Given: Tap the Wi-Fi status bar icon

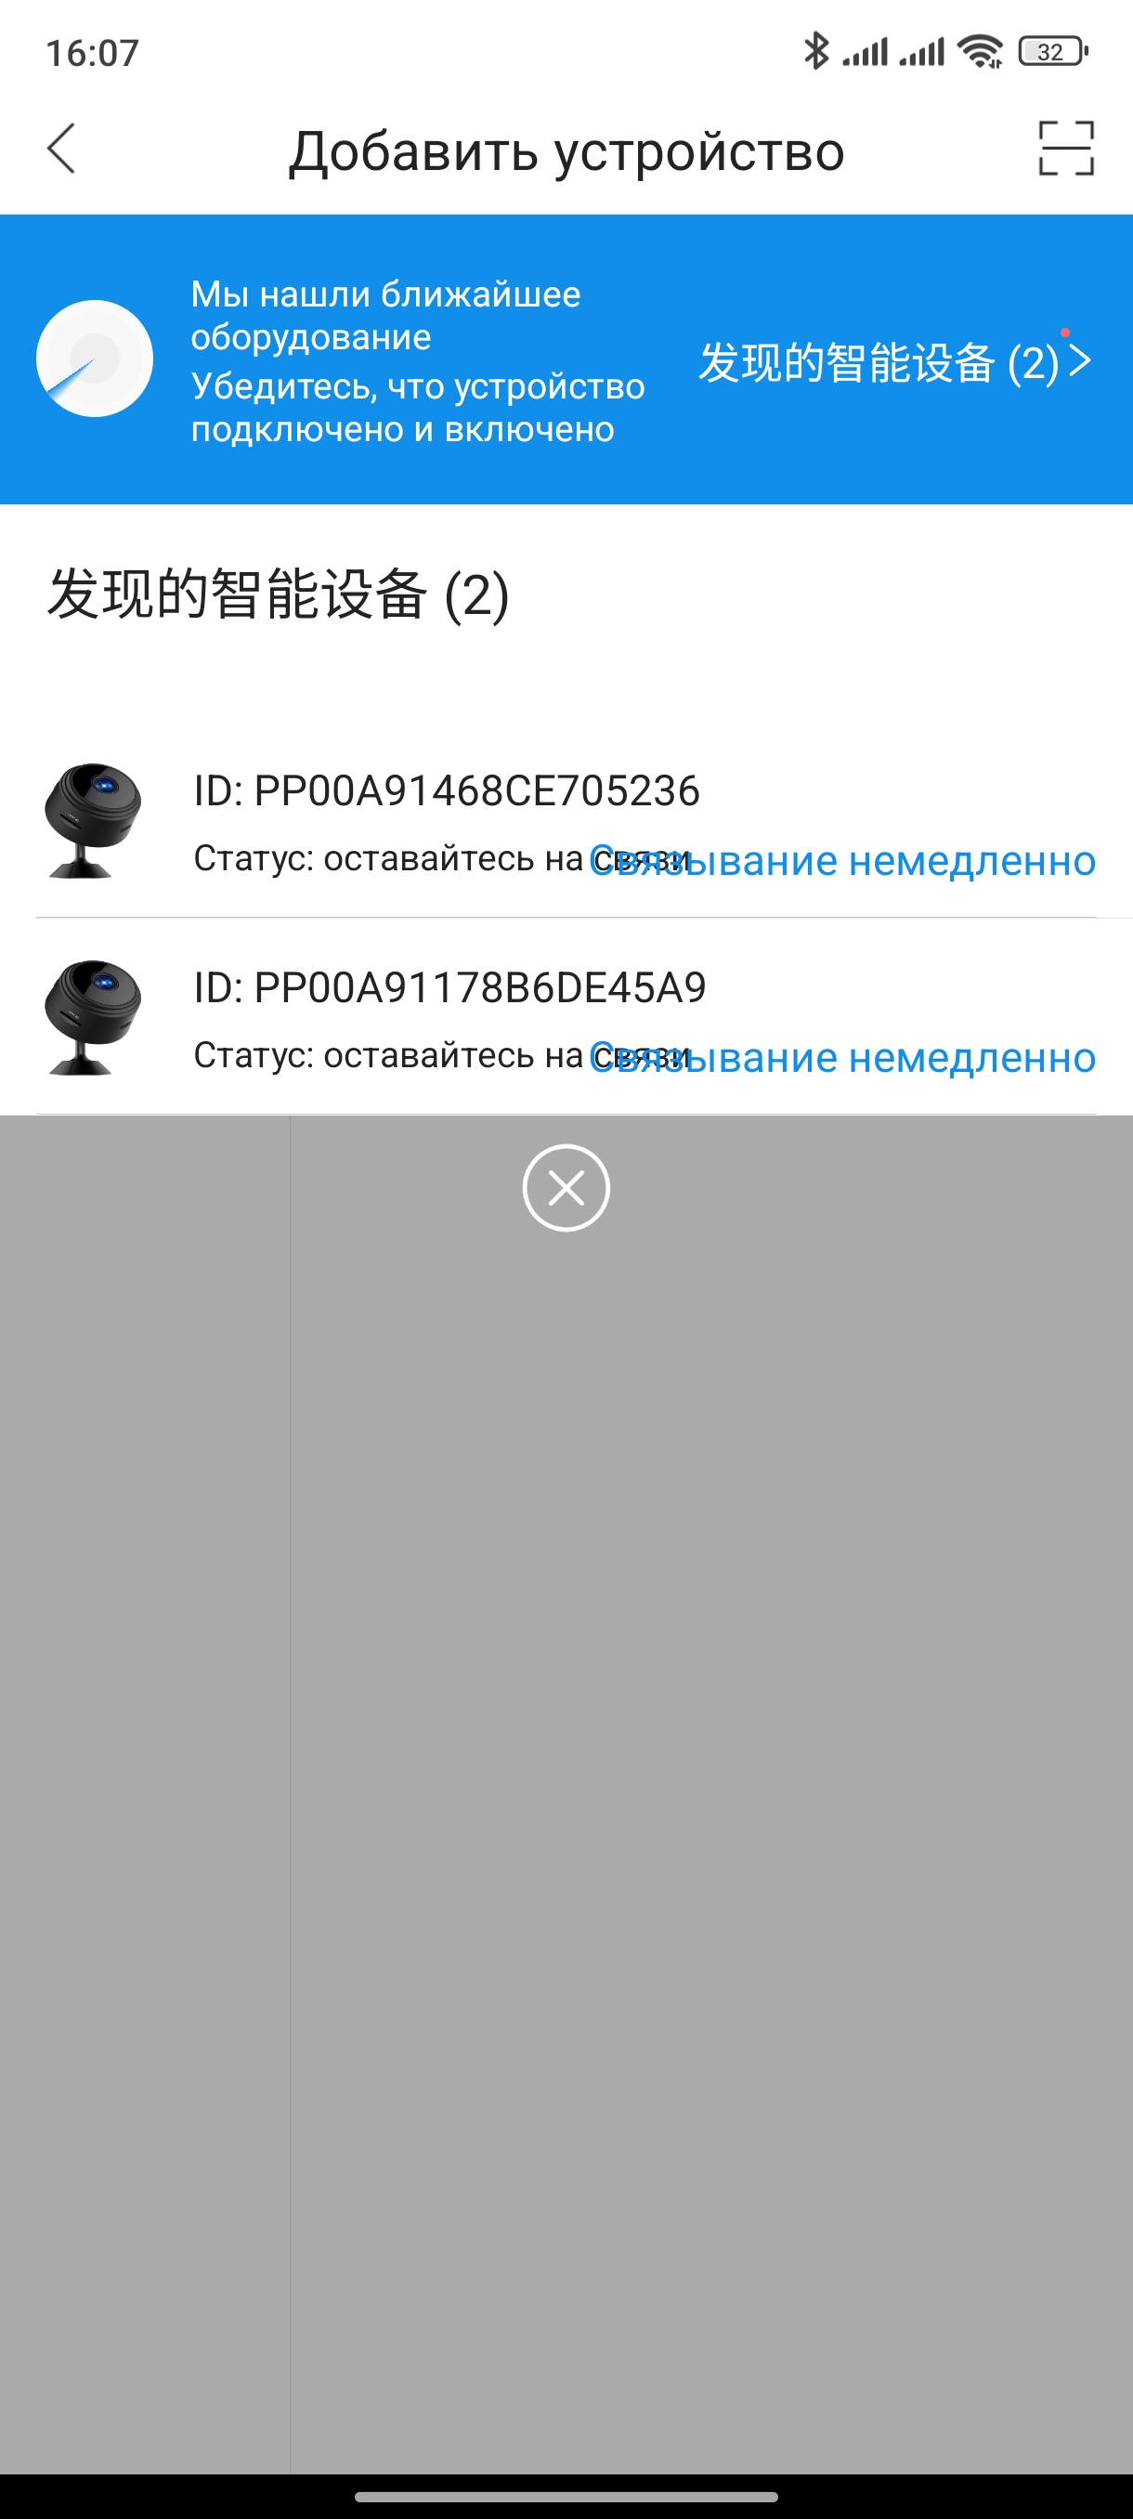Looking at the screenshot, I should tap(981, 51).
